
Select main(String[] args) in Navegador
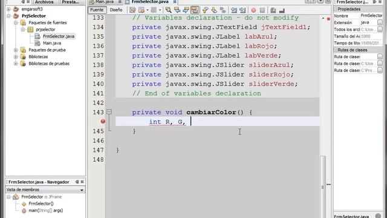46,211
